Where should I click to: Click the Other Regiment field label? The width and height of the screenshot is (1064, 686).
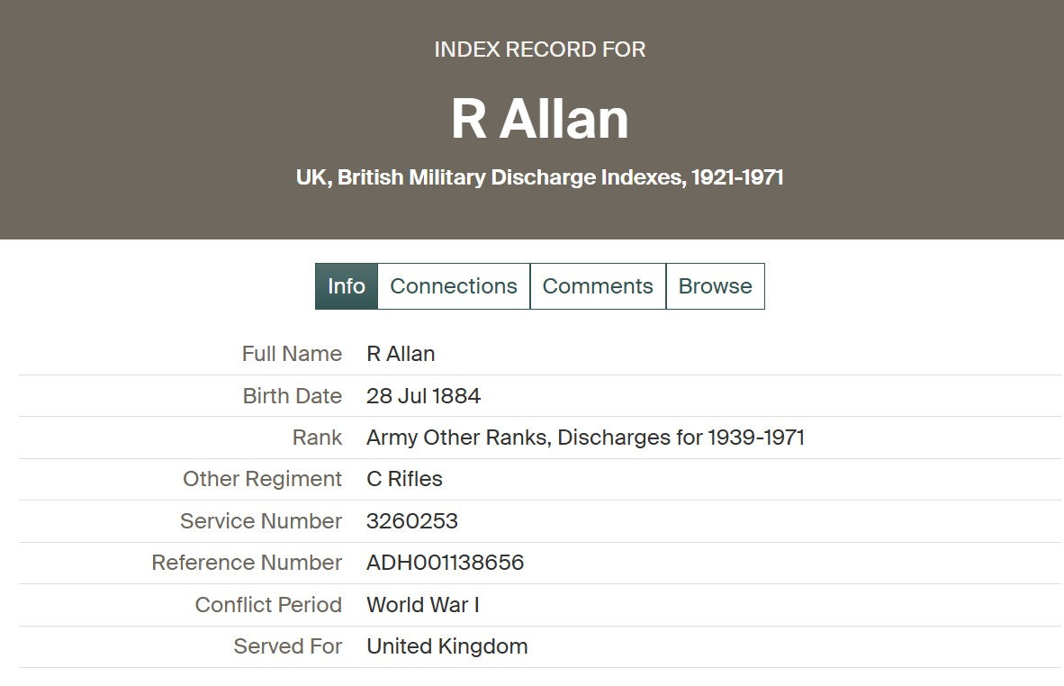click(x=262, y=479)
